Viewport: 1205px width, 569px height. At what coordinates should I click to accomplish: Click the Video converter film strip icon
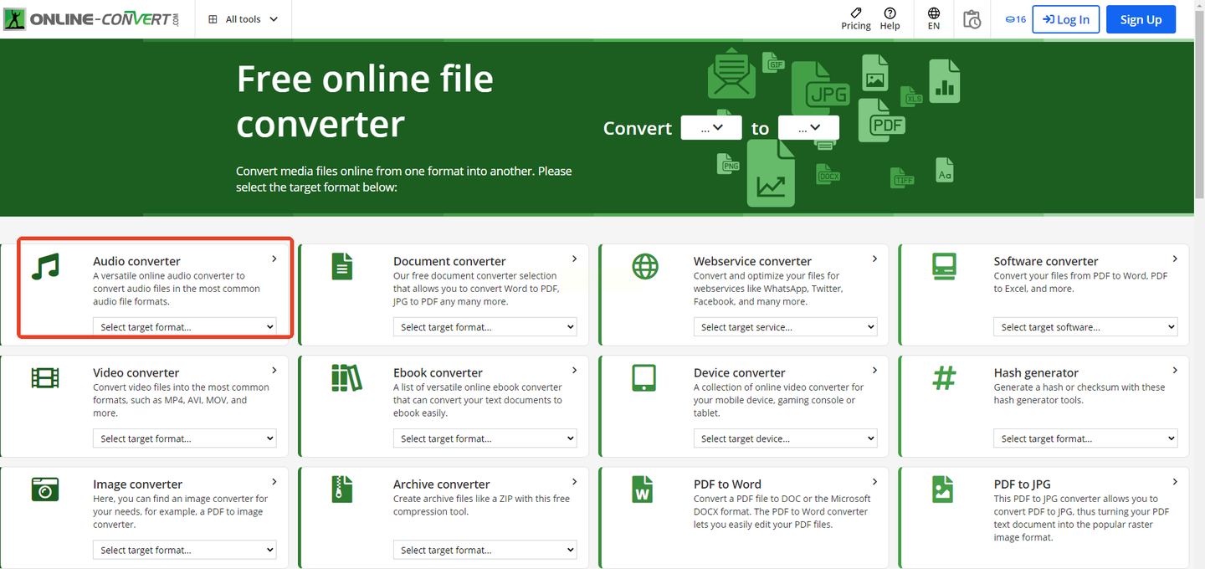[45, 377]
